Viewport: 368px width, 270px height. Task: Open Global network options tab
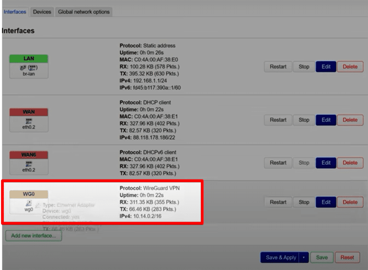point(84,12)
